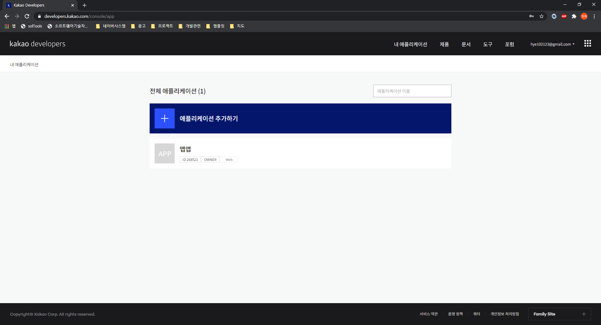
Task: Open 네이버시스템 bookmark folder
Action: 111,26
